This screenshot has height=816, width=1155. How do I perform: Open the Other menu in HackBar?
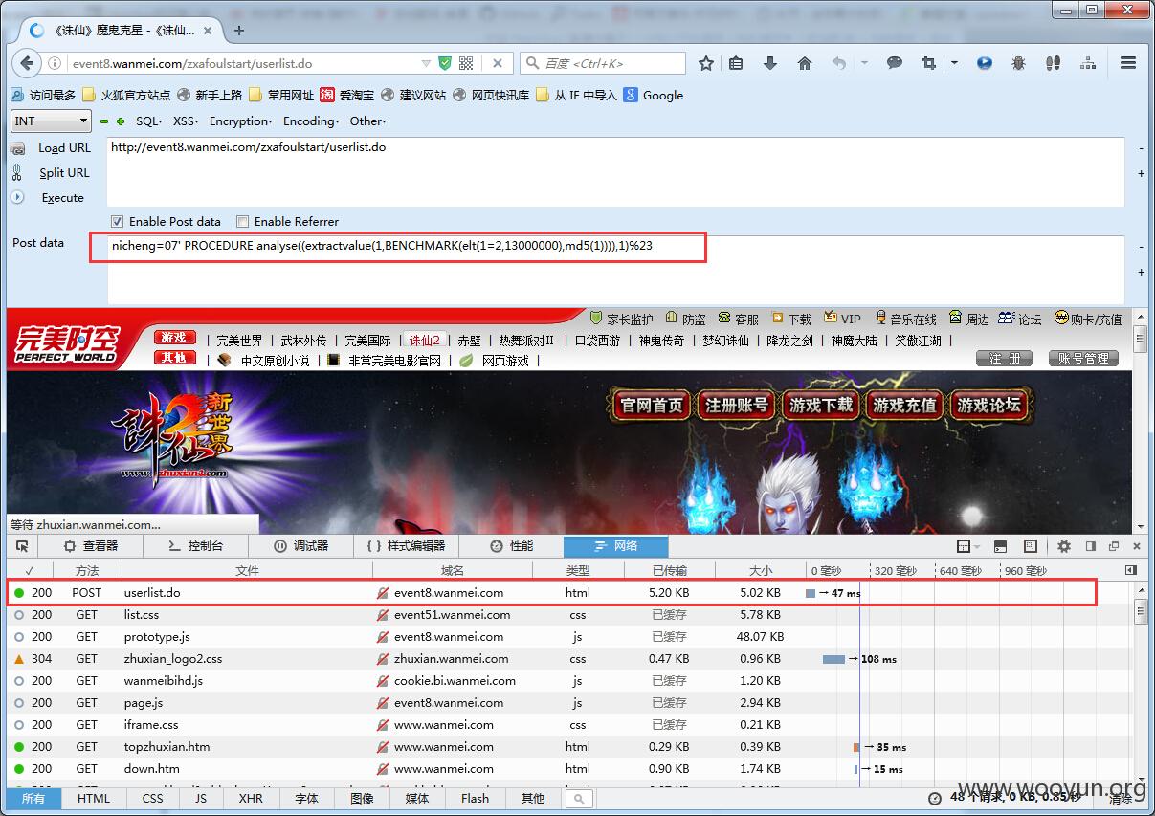(367, 121)
